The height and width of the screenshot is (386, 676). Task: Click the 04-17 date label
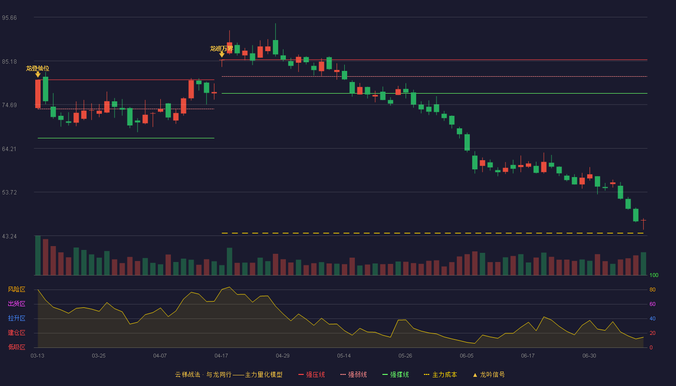(x=221, y=356)
